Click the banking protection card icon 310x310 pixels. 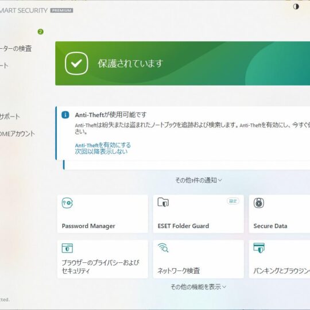(259, 248)
